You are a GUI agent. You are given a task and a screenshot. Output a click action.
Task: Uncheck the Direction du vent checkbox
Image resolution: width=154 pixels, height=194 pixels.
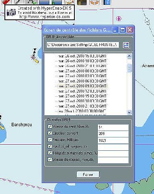pos(50,133)
